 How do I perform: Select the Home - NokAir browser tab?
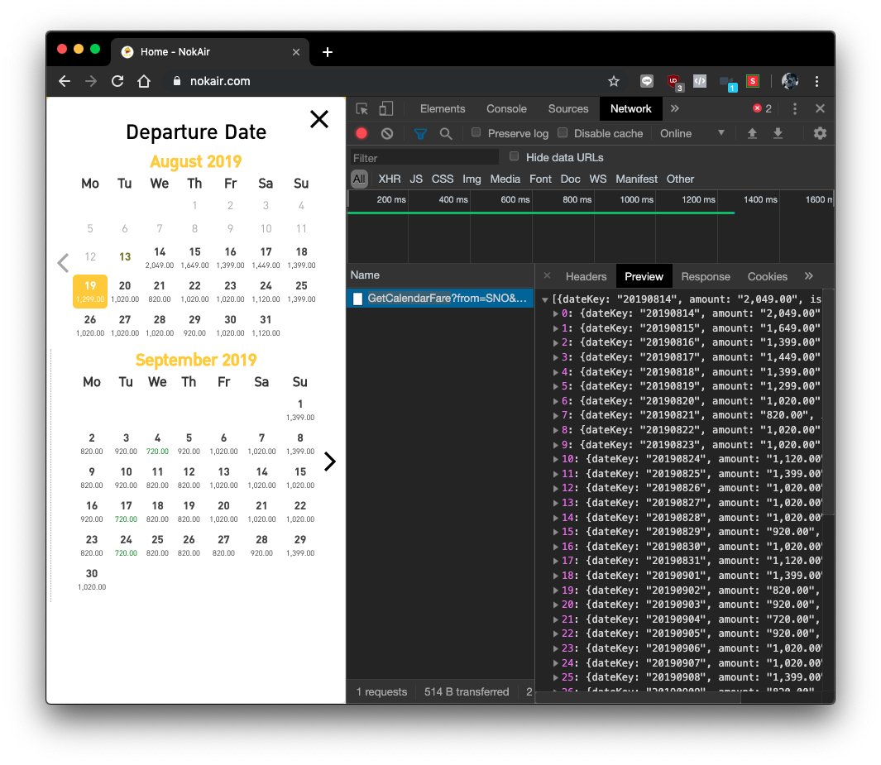tap(210, 52)
